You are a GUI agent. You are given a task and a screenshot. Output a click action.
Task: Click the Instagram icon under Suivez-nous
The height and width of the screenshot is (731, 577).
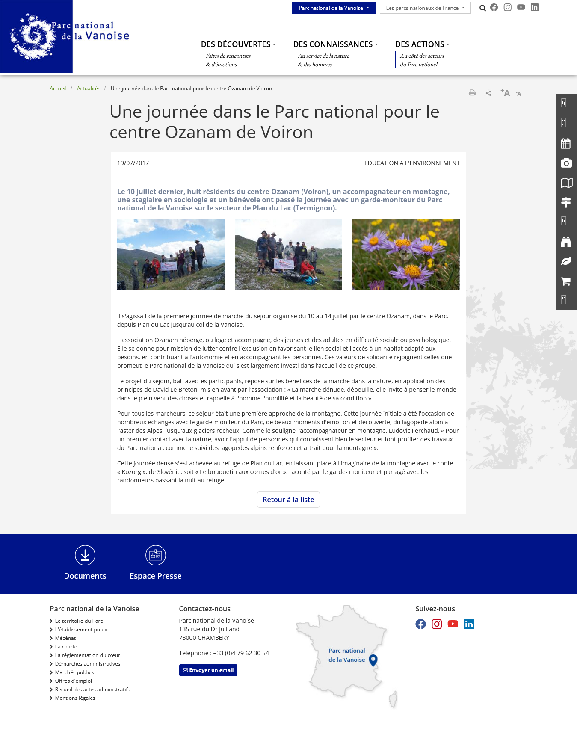(436, 624)
